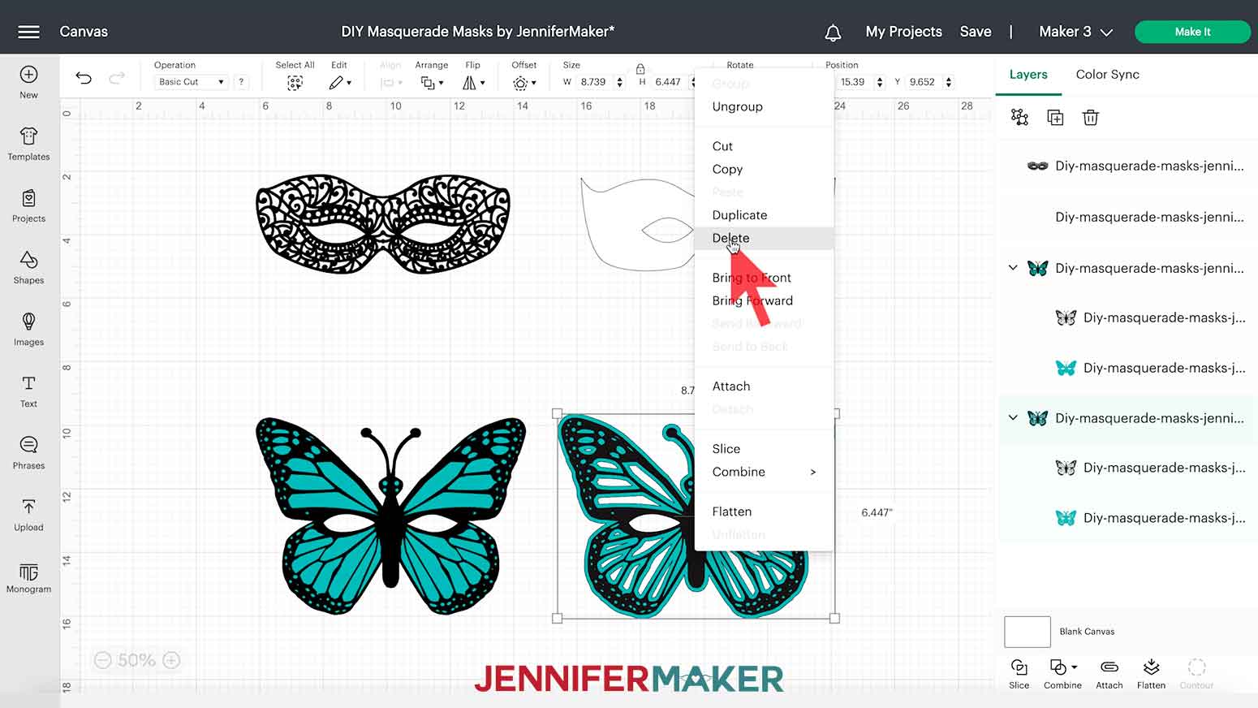The height and width of the screenshot is (708, 1258).
Task: Open the Maker 3 machine dropdown
Action: click(x=1075, y=32)
